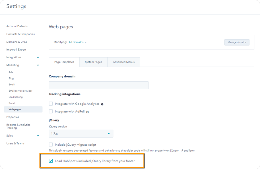260x169 pixels.
Task: Enable Integrate with AdRoll checkbox
Action: point(51,112)
